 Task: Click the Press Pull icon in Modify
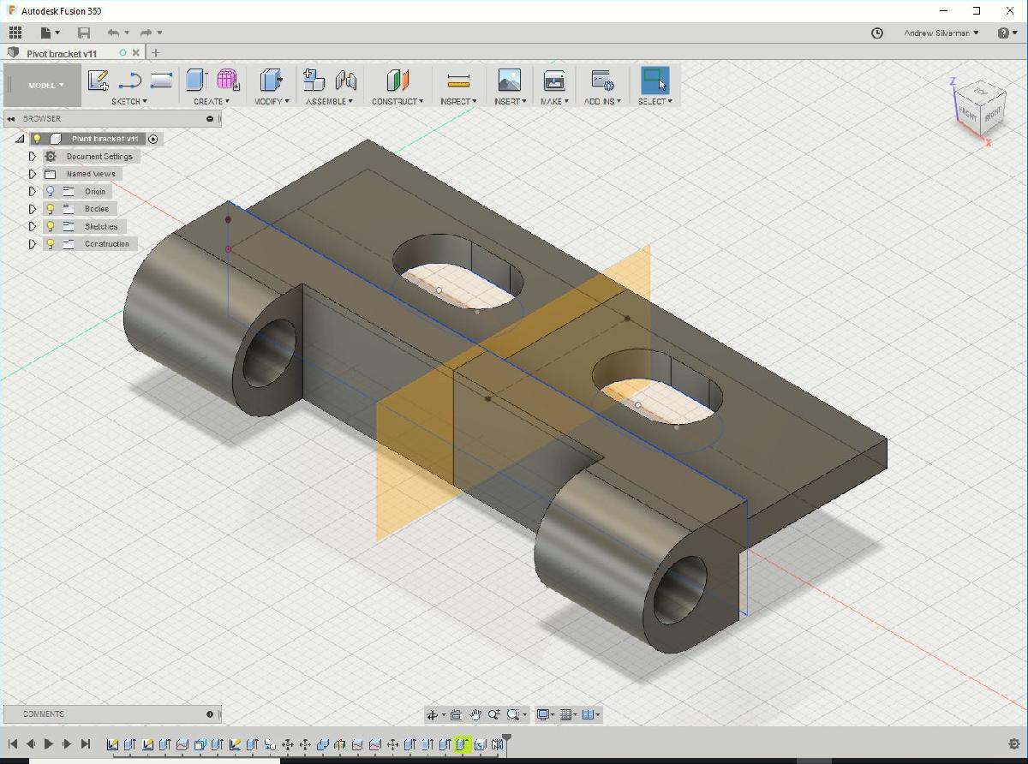(x=271, y=81)
